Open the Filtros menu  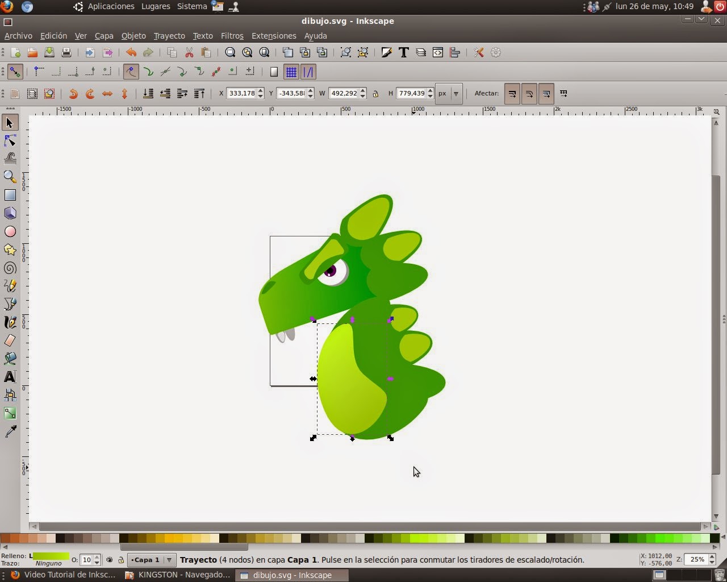232,35
